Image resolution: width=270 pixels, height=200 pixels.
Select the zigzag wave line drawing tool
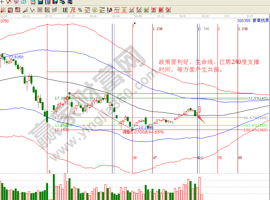tap(33, 10)
